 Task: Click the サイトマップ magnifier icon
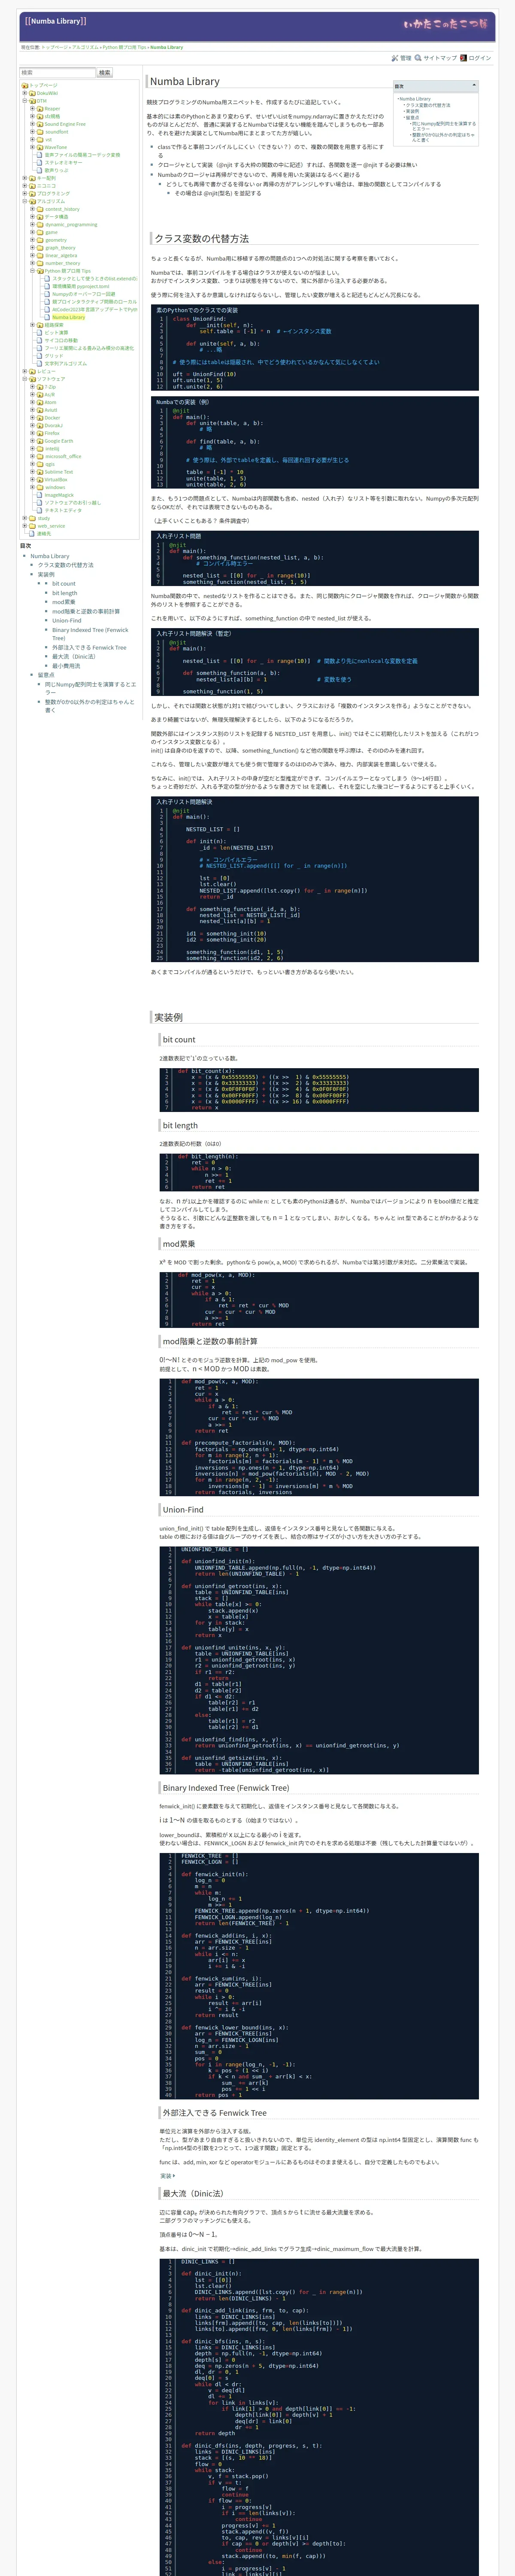[418, 58]
